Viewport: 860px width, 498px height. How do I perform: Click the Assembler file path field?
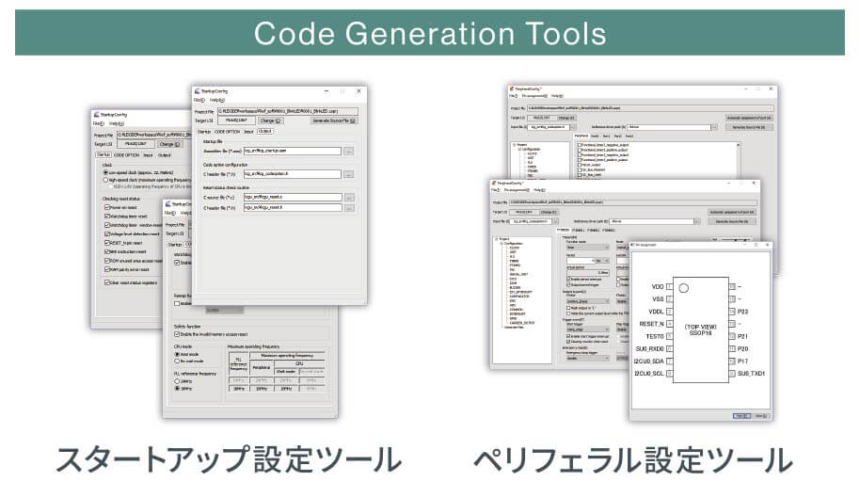coord(293,151)
